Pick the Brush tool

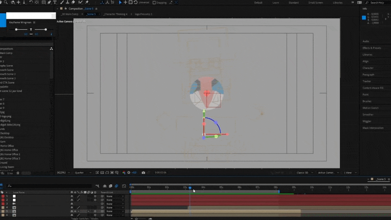tap(62, 2)
